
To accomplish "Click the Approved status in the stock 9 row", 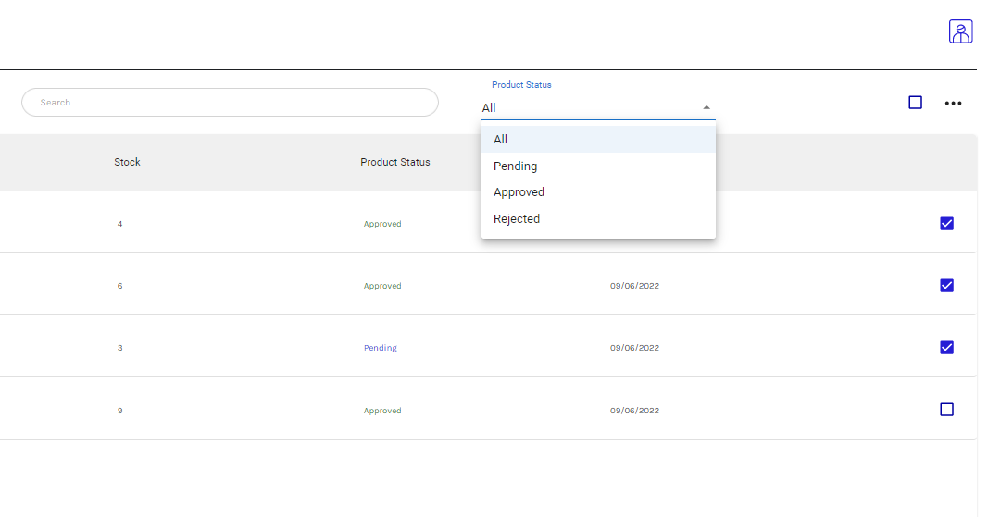I will coord(382,411).
